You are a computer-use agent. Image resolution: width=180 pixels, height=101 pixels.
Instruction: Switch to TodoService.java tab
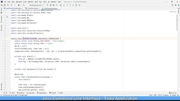click(33, 8)
